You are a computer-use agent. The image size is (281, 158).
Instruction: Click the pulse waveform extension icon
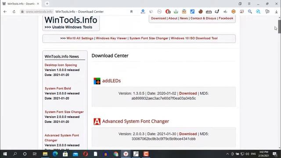[x=225, y=12]
